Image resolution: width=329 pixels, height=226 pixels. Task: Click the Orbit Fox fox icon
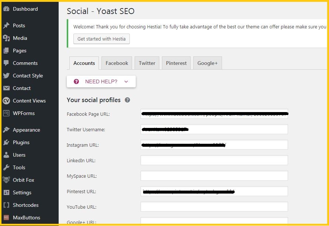coord(6,180)
